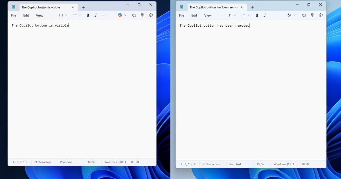The height and width of the screenshot is (179, 341).
Task: Open the File menu in the left Notepad window
Action: click(14, 15)
